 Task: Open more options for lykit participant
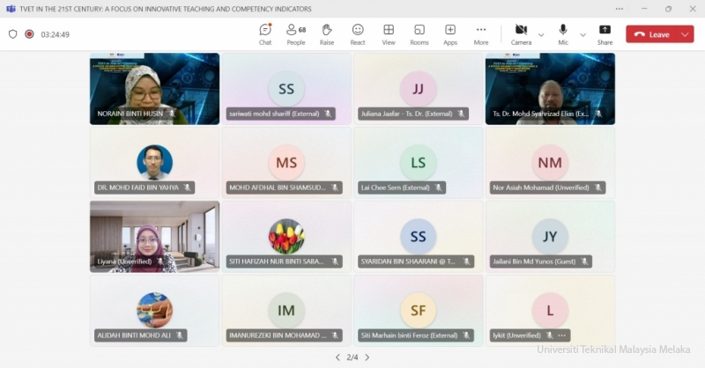tap(561, 335)
